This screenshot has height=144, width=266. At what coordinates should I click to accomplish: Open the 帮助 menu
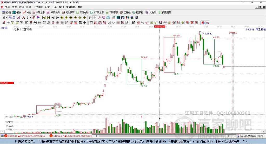tap(80, 7)
